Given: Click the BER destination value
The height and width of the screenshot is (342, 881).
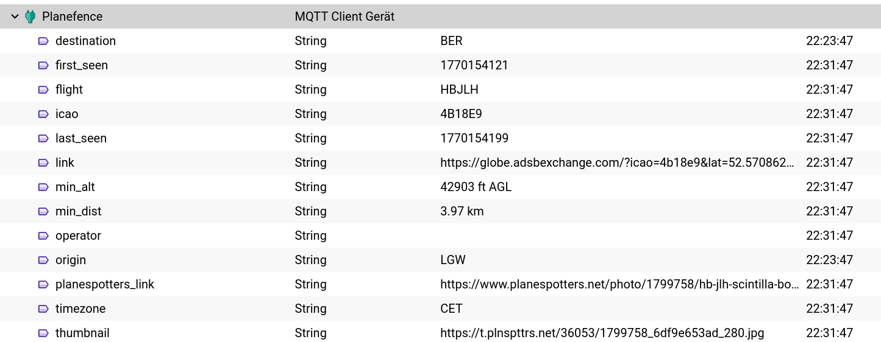Looking at the screenshot, I should (x=451, y=41).
